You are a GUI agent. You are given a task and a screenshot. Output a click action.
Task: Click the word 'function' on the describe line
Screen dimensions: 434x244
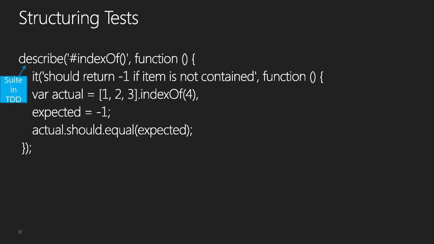pyautogui.click(x=156, y=59)
